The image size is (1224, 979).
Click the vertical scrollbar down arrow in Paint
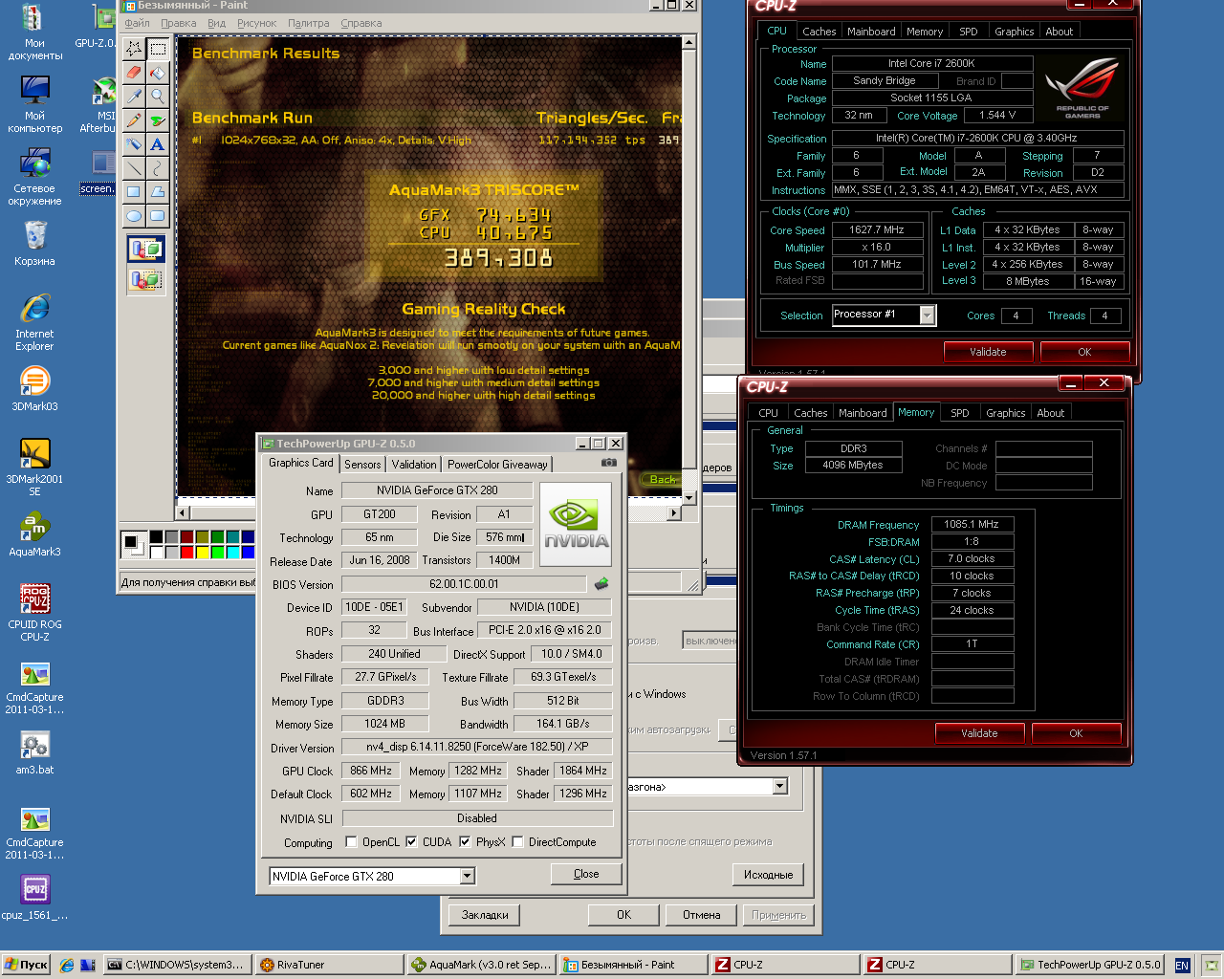click(688, 497)
